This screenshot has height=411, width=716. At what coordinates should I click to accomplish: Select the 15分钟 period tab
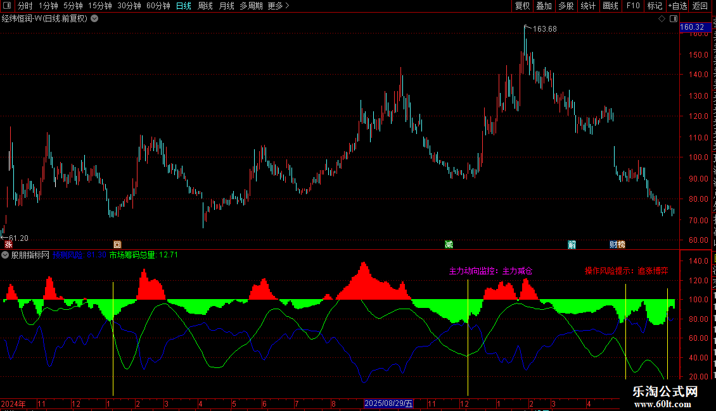point(100,6)
